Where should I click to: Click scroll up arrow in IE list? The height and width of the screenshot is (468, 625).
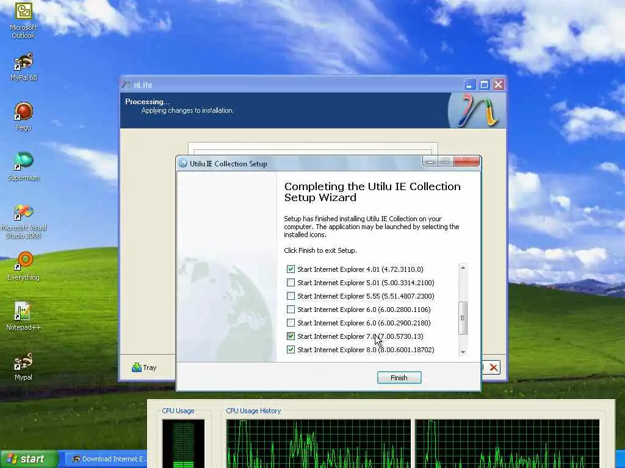coord(463,268)
